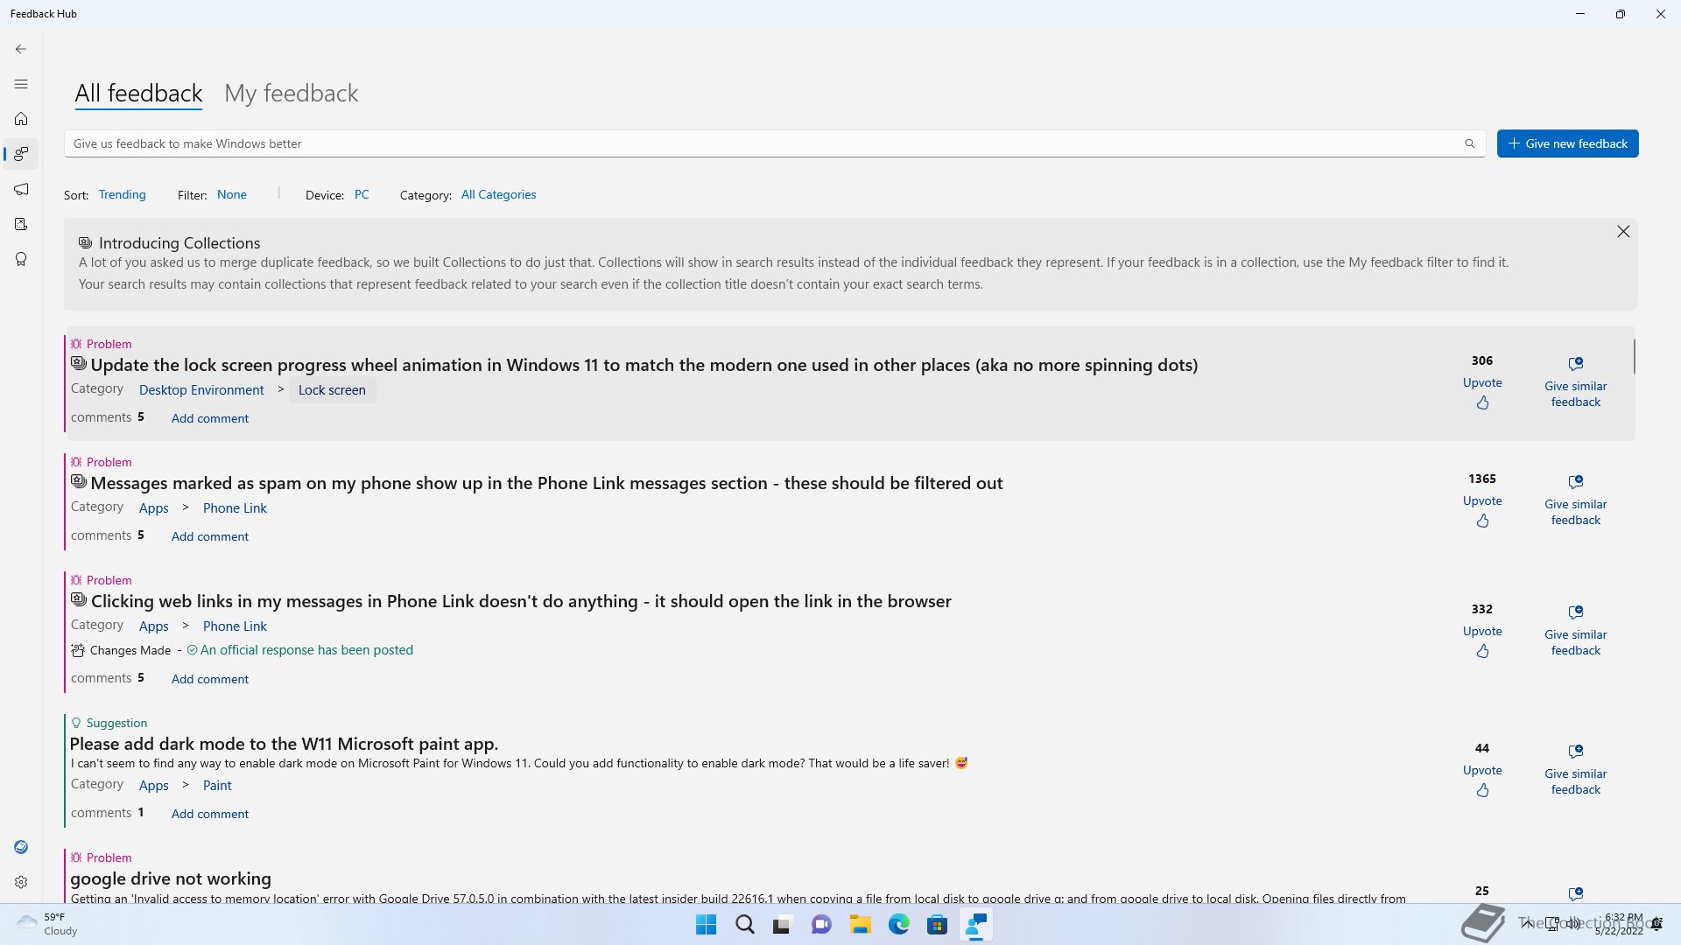This screenshot has height=945, width=1681.
Task: Open Quests from the sidebar icon
Action: coord(21,224)
